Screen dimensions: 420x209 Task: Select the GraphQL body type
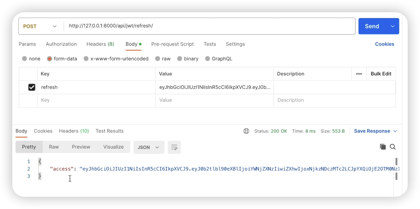(208, 59)
